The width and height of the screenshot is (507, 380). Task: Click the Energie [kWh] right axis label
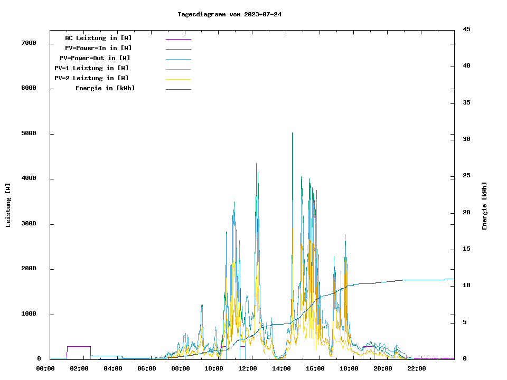point(484,206)
